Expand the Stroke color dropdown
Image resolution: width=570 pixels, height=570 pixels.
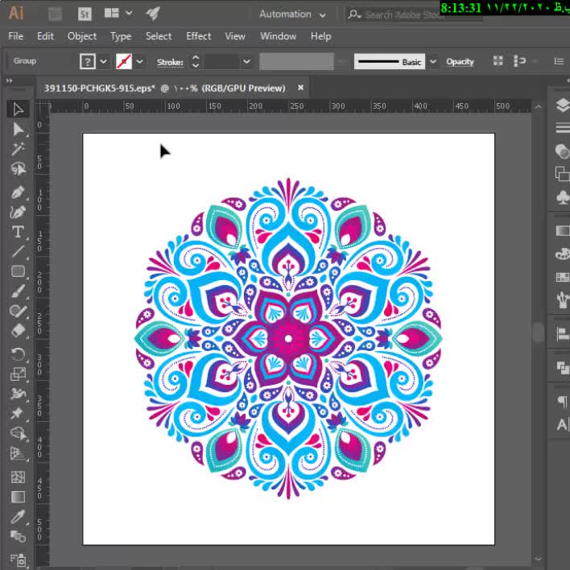[140, 62]
